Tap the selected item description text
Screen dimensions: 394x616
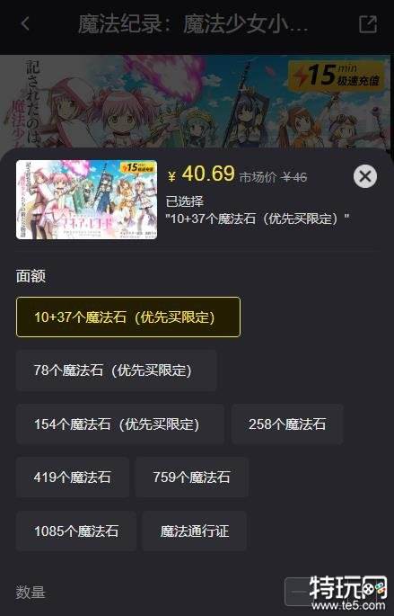pyautogui.click(x=258, y=218)
